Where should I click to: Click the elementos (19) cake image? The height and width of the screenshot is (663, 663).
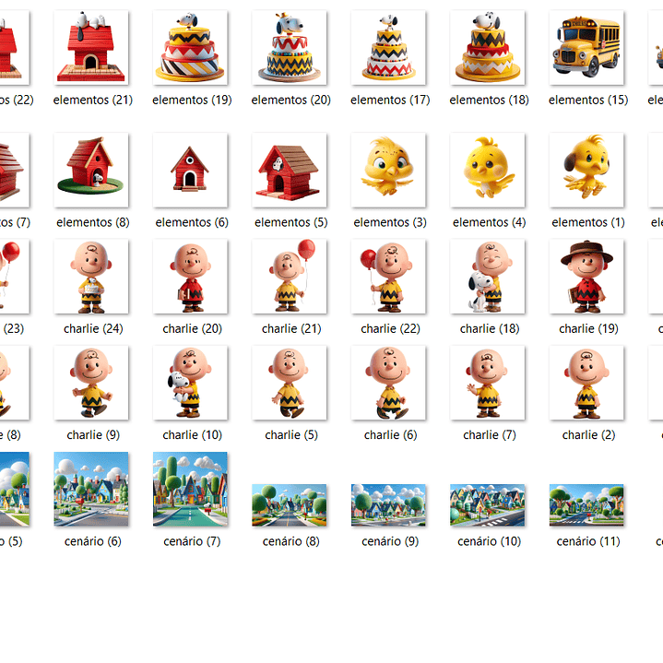pyautogui.click(x=190, y=48)
